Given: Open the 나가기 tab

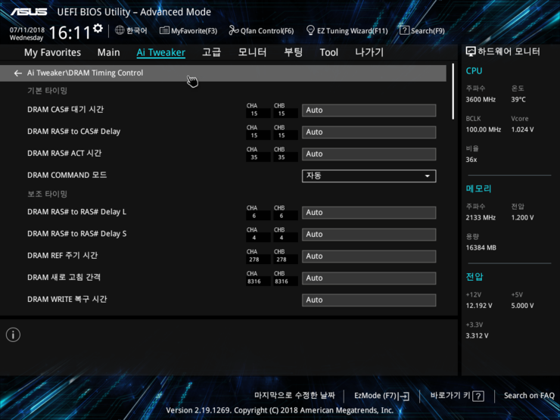Looking at the screenshot, I should click(369, 52).
